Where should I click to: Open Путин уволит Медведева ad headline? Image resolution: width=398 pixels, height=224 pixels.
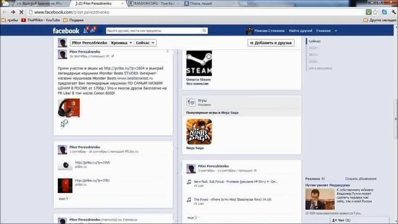pos(328,185)
